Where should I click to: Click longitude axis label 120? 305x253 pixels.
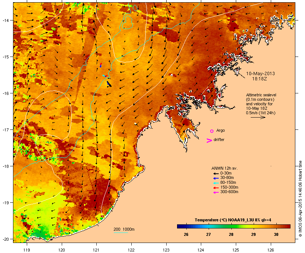pyautogui.click(x=62, y=250)
